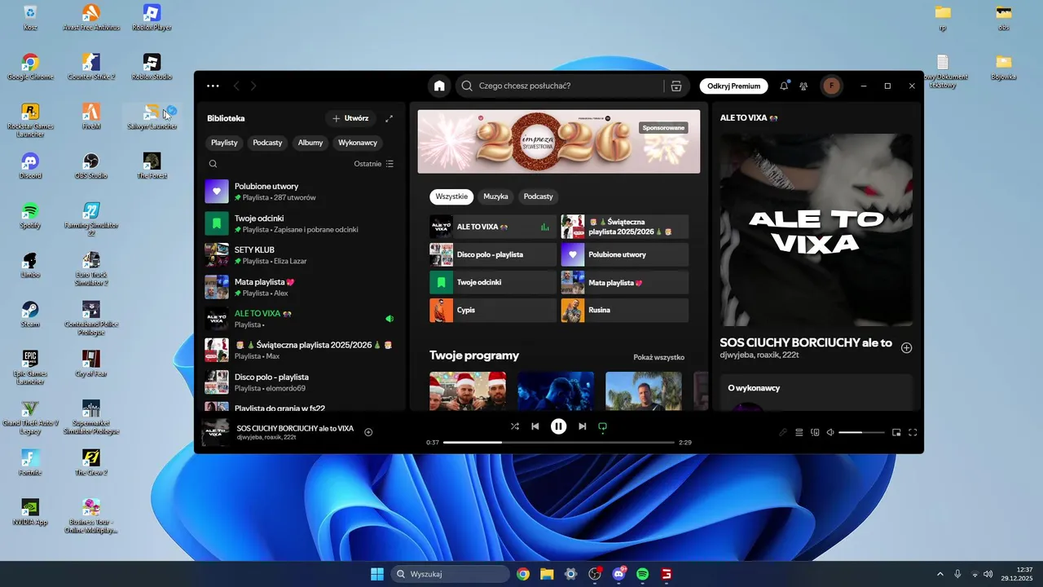Screen dimensions: 1043x587
Task: Click the volume slider
Action: tap(861, 432)
